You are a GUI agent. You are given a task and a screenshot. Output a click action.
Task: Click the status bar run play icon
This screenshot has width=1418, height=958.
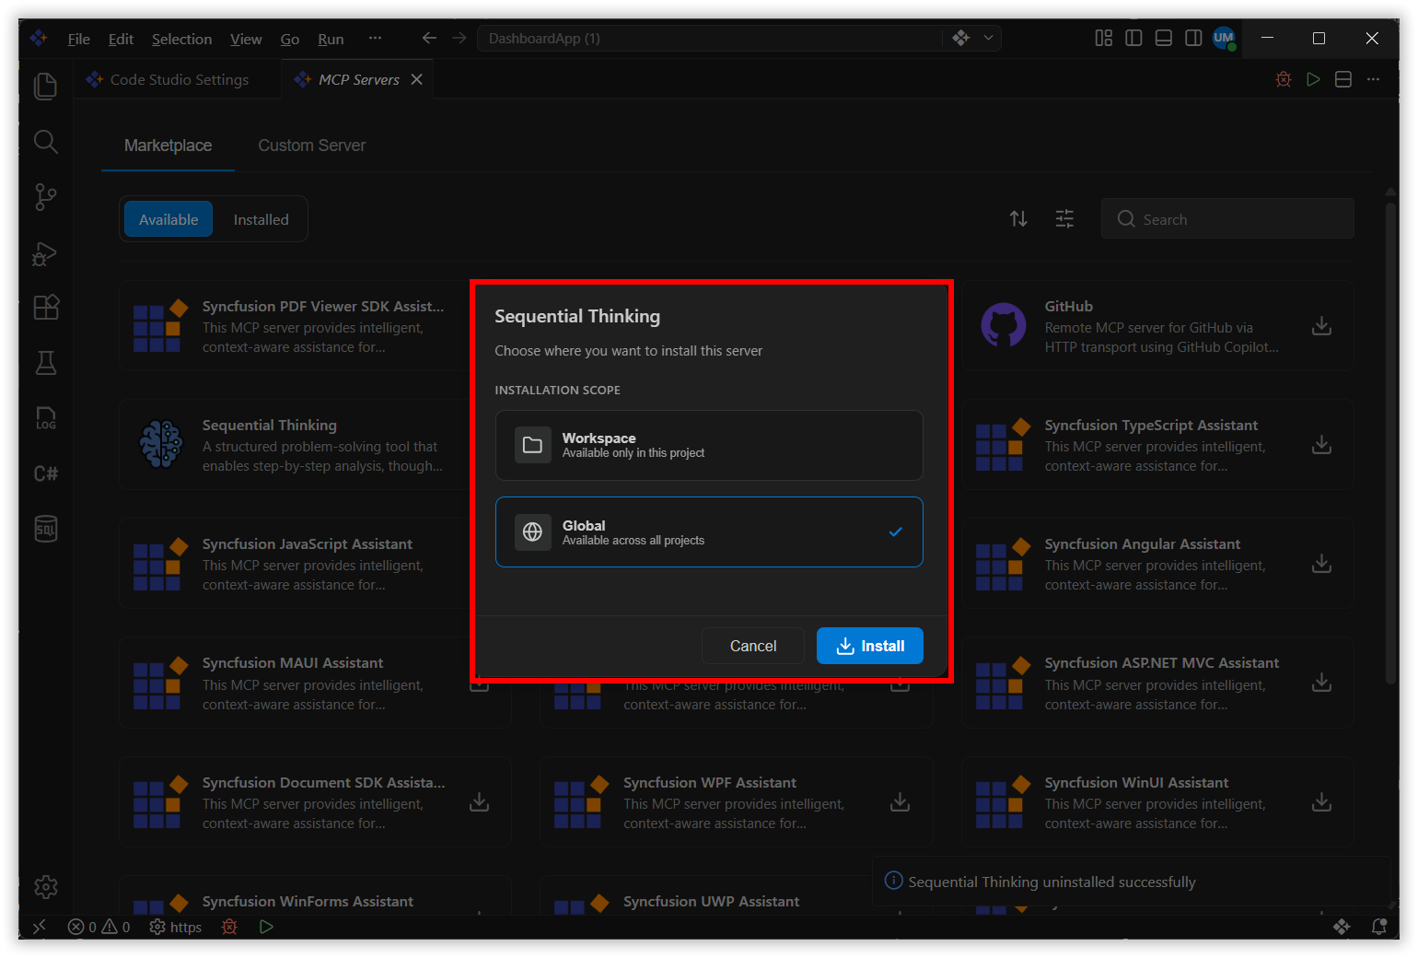point(266,927)
